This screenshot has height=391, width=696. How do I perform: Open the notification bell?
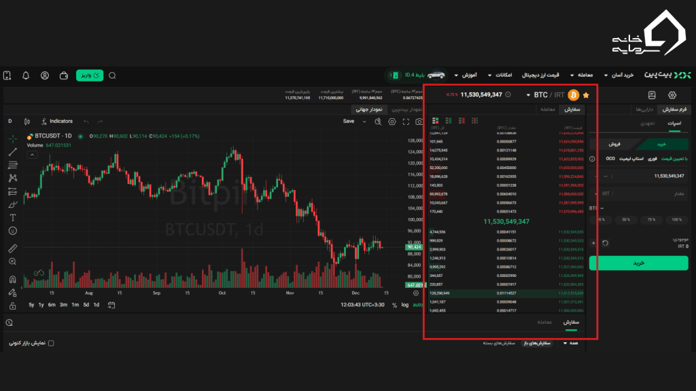coord(26,76)
